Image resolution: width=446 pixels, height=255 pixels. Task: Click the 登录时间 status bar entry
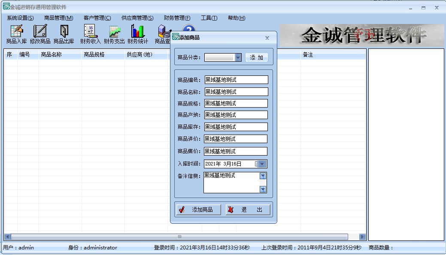(202, 248)
